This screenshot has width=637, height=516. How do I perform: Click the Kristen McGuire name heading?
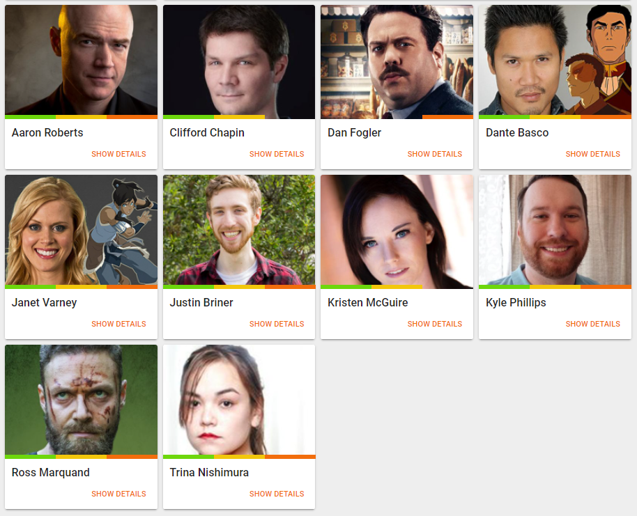pos(368,302)
